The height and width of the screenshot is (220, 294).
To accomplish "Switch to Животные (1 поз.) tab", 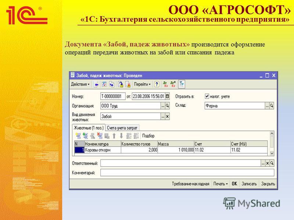I will pos(89,128).
